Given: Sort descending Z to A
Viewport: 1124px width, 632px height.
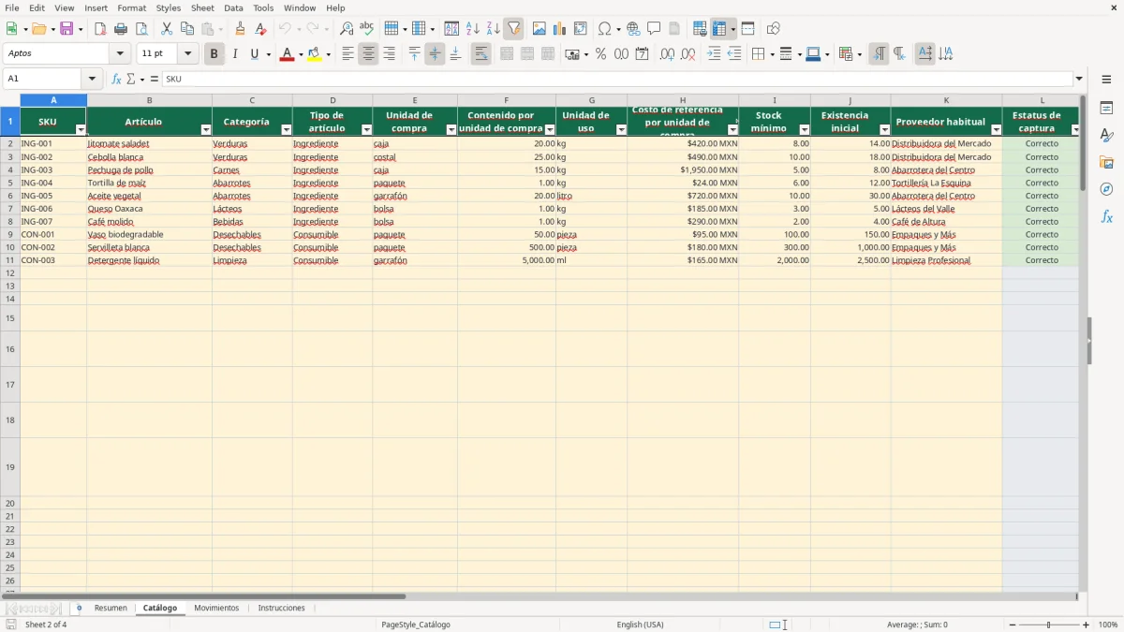Looking at the screenshot, I should [x=494, y=29].
